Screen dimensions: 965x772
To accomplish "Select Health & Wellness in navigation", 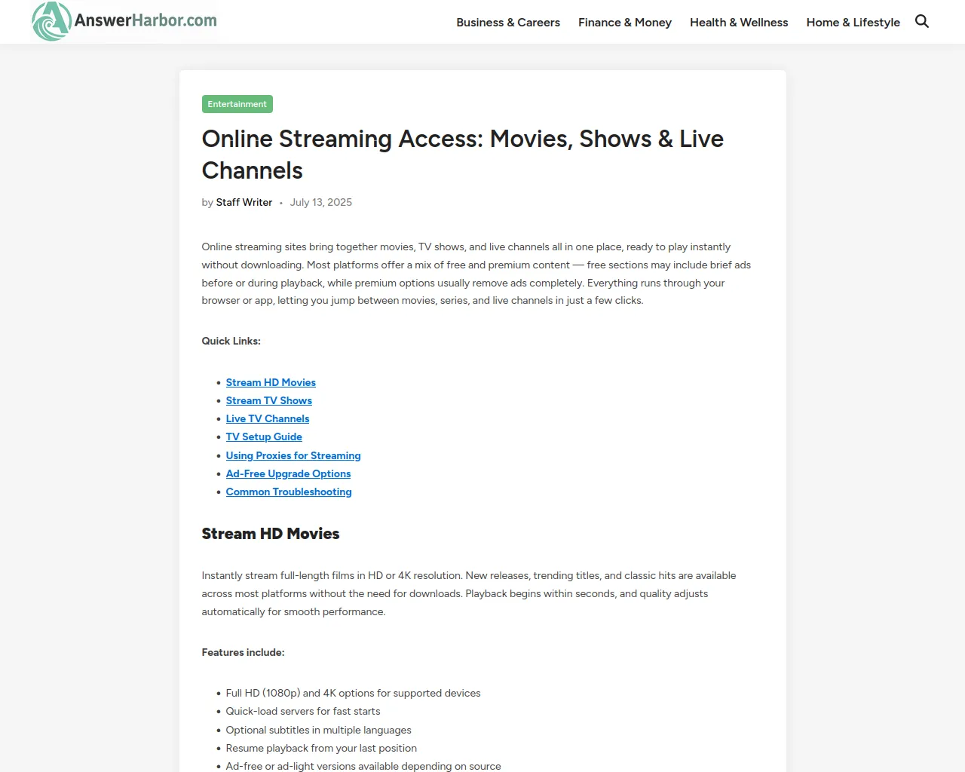I will tap(738, 23).
